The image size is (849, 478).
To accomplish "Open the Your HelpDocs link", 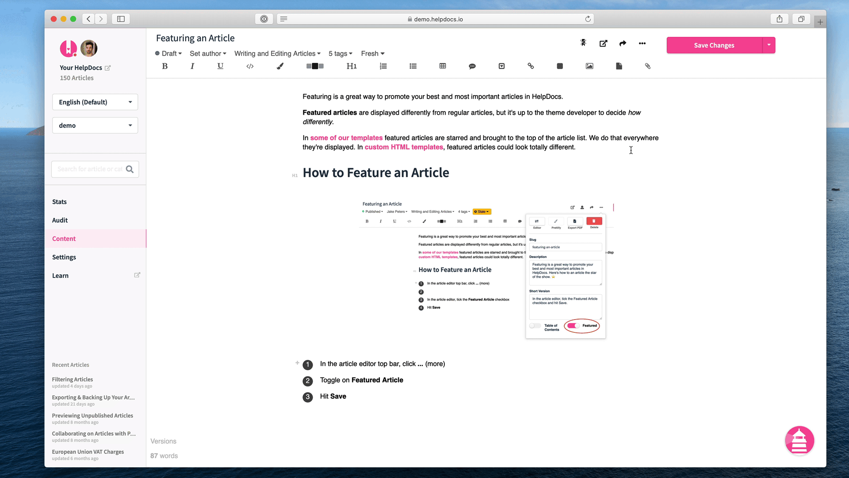I will (85, 68).
